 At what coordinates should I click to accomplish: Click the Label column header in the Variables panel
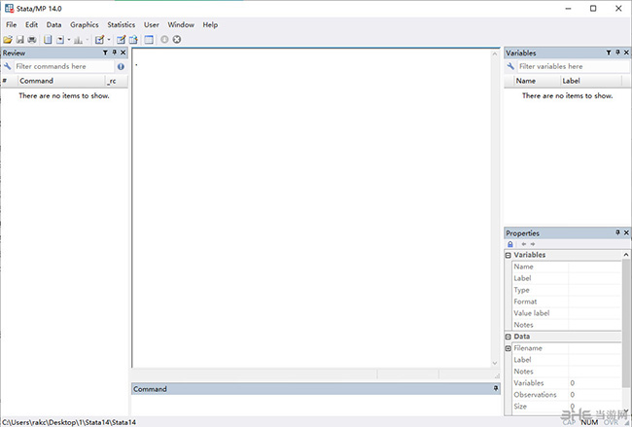[x=591, y=81]
